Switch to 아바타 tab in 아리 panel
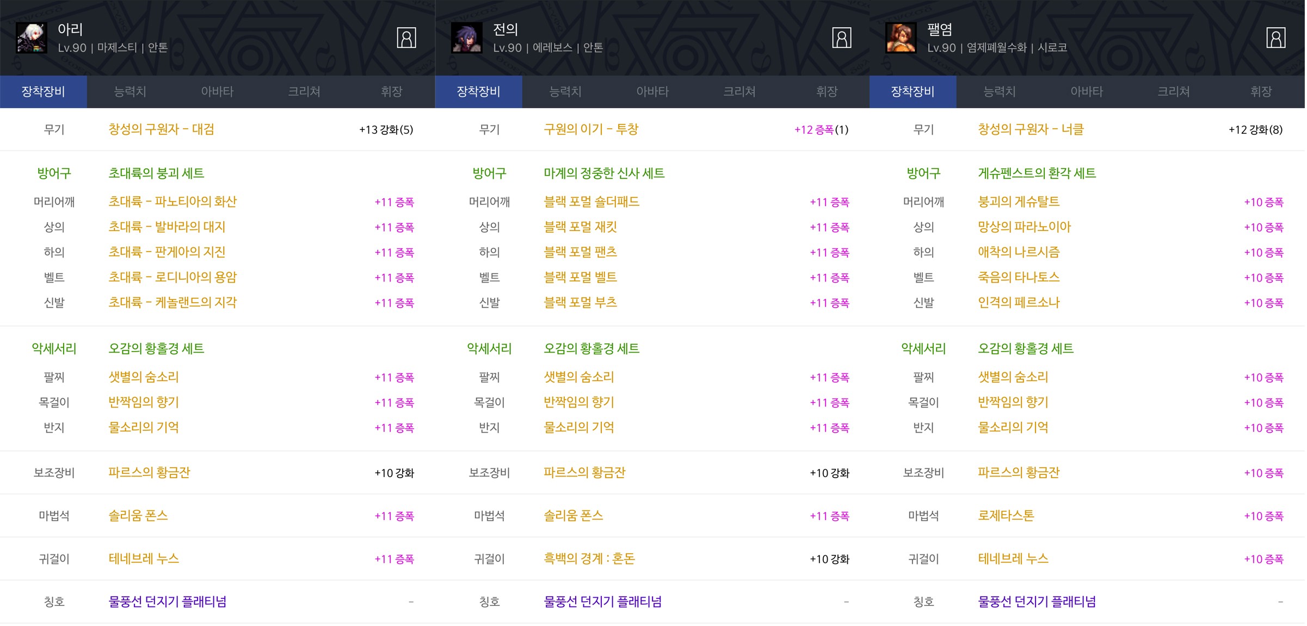 (217, 91)
